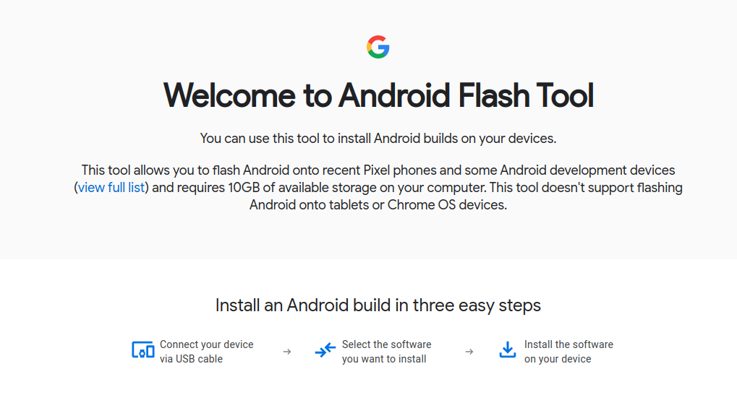Click 'This tool allows you to flash' text
This screenshot has height=395, width=737.
point(161,170)
